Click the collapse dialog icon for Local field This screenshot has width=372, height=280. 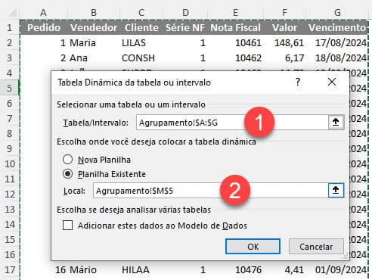(x=336, y=191)
